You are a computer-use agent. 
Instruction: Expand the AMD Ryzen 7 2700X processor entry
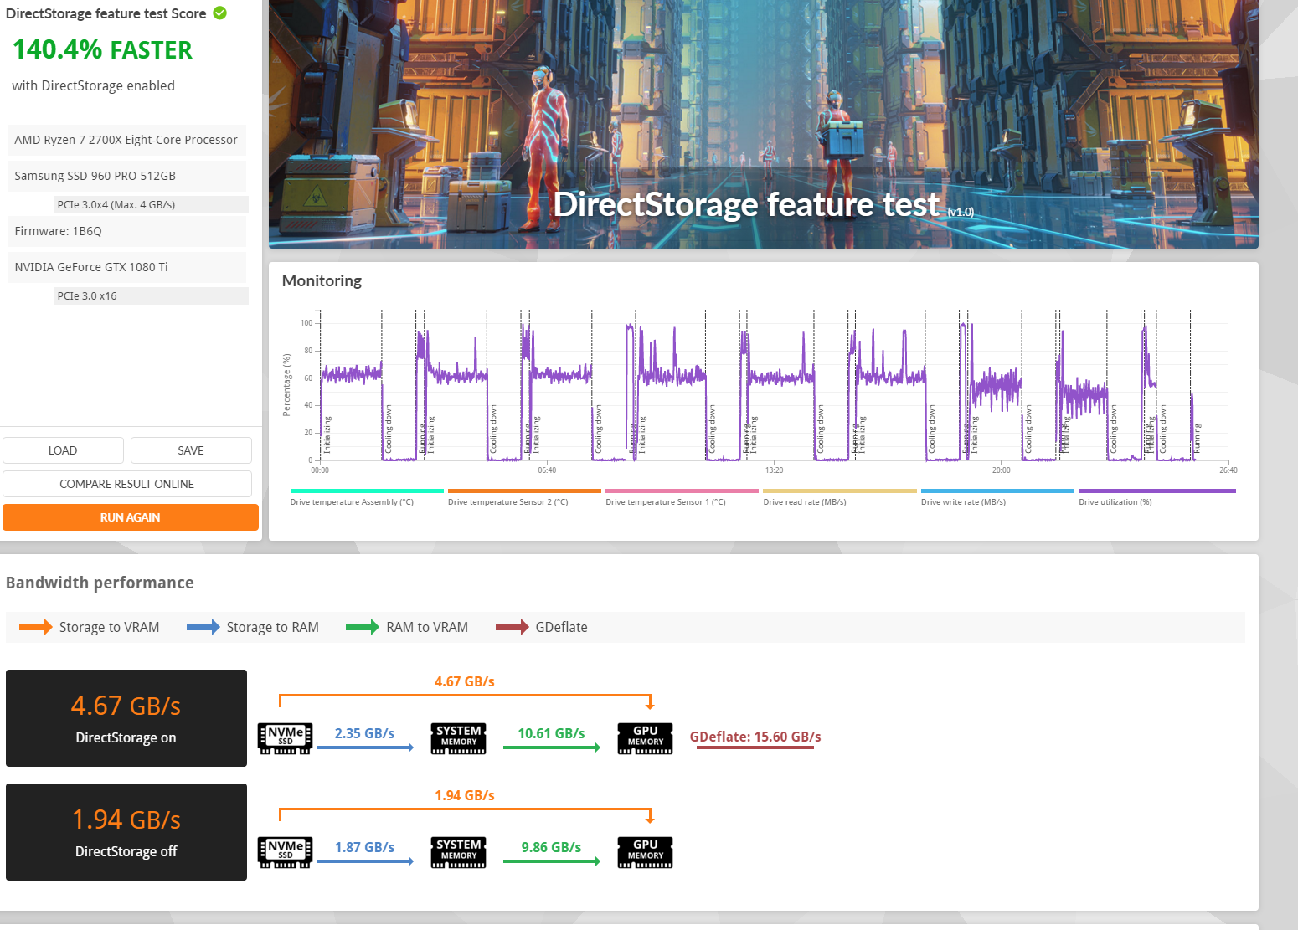pos(126,140)
